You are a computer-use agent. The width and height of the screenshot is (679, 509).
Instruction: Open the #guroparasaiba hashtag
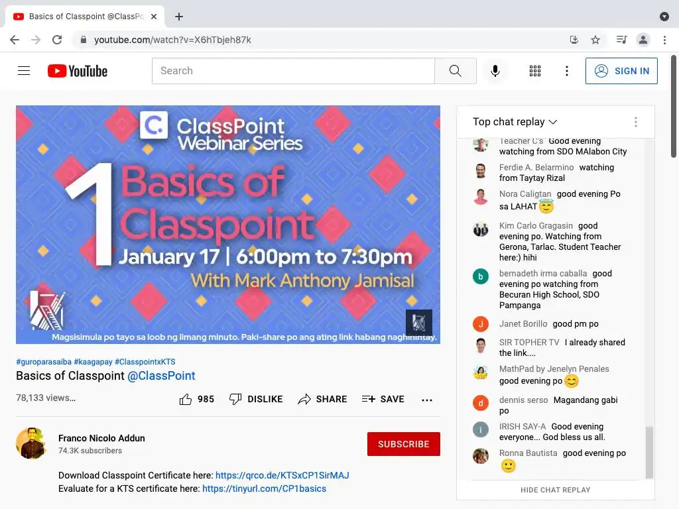pyautogui.click(x=44, y=361)
